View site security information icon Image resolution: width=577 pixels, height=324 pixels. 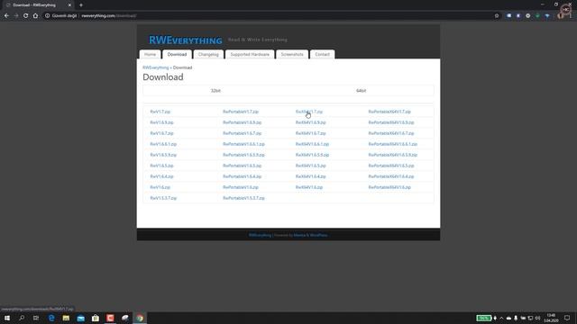[x=48, y=16]
